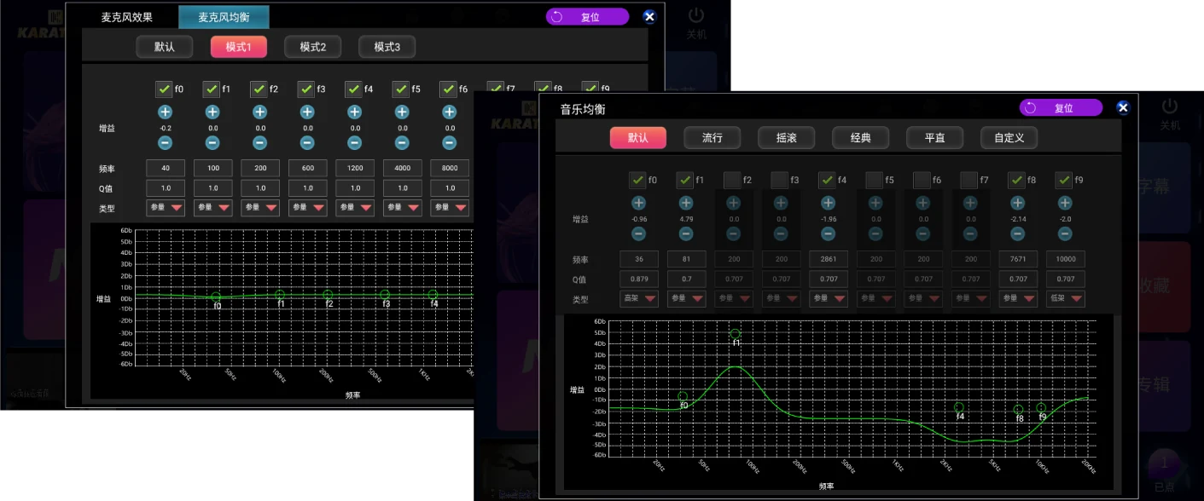Uncheck f0 band in 麦克风均衡 window
Viewport: 1204px width, 501px height.
[x=164, y=89]
